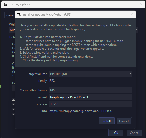Switch to the General tab

tap(10, 15)
